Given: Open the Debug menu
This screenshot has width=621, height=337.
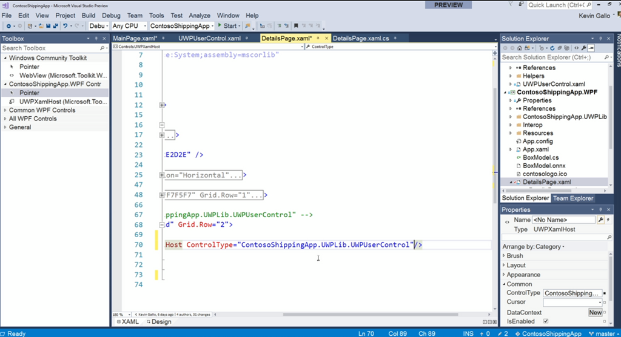Looking at the screenshot, I should pyautogui.click(x=111, y=15).
